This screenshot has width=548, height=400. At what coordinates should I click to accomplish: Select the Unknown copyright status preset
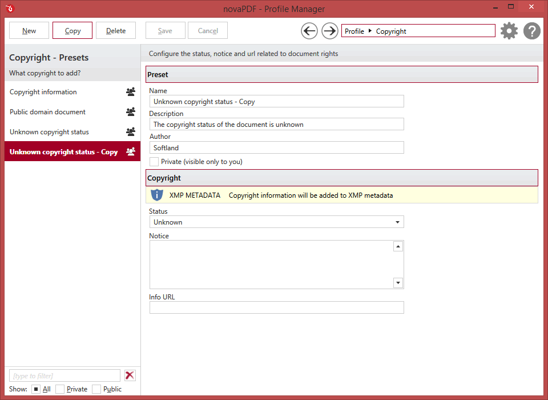[x=72, y=131]
